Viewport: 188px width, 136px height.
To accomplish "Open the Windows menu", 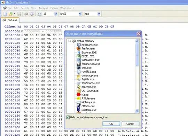I will coord(65,8).
